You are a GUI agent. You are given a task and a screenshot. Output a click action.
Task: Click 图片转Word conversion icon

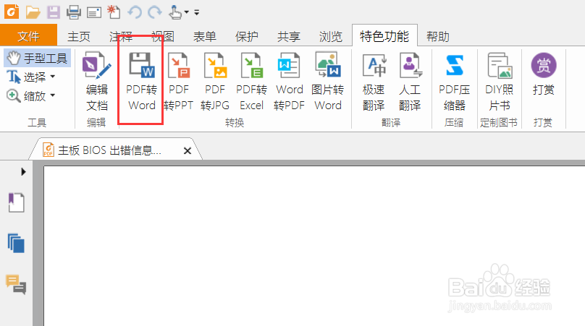(x=327, y=81)
